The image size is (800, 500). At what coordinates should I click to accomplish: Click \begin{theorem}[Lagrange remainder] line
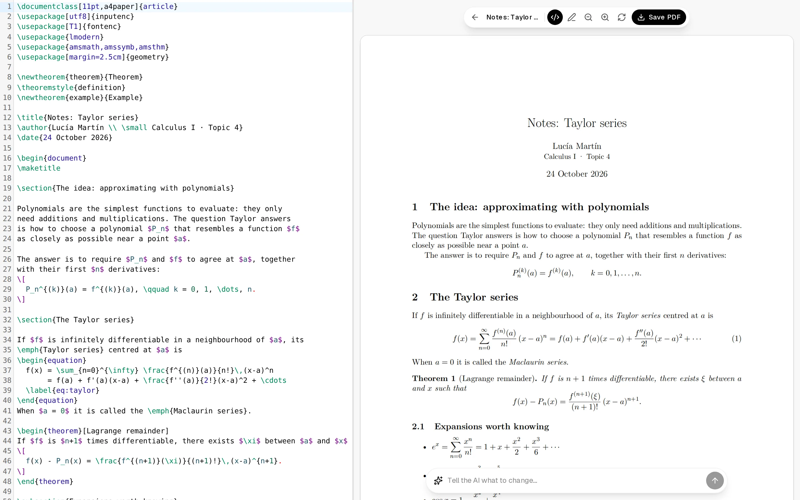[x=93, y=431]
